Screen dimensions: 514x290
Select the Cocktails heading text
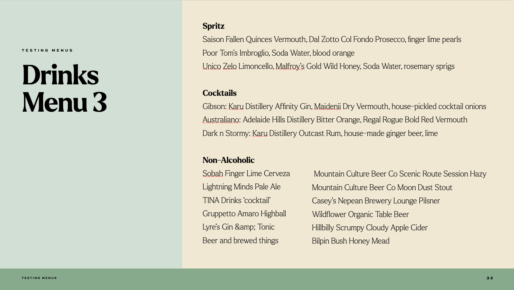(x=220, y=93)
